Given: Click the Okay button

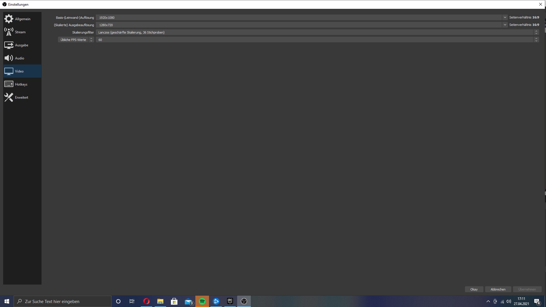Looking at the screenshot, I should [x=474, y=289].
